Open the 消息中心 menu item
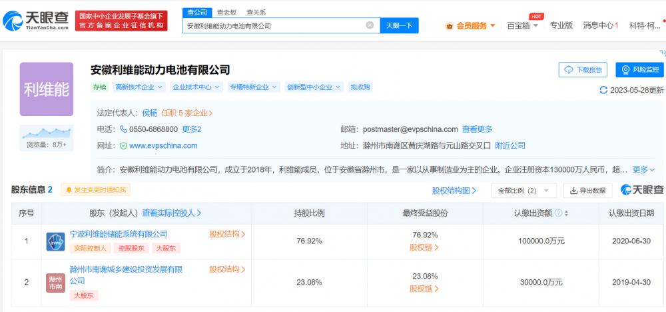The image size is (666, 312). [600, 25]
